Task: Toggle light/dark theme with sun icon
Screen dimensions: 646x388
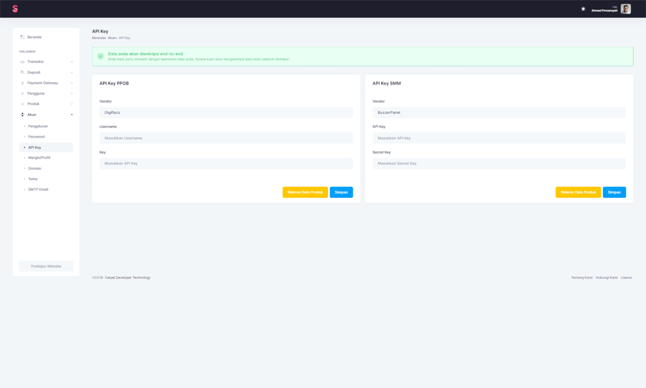Action: coord(583,9)
